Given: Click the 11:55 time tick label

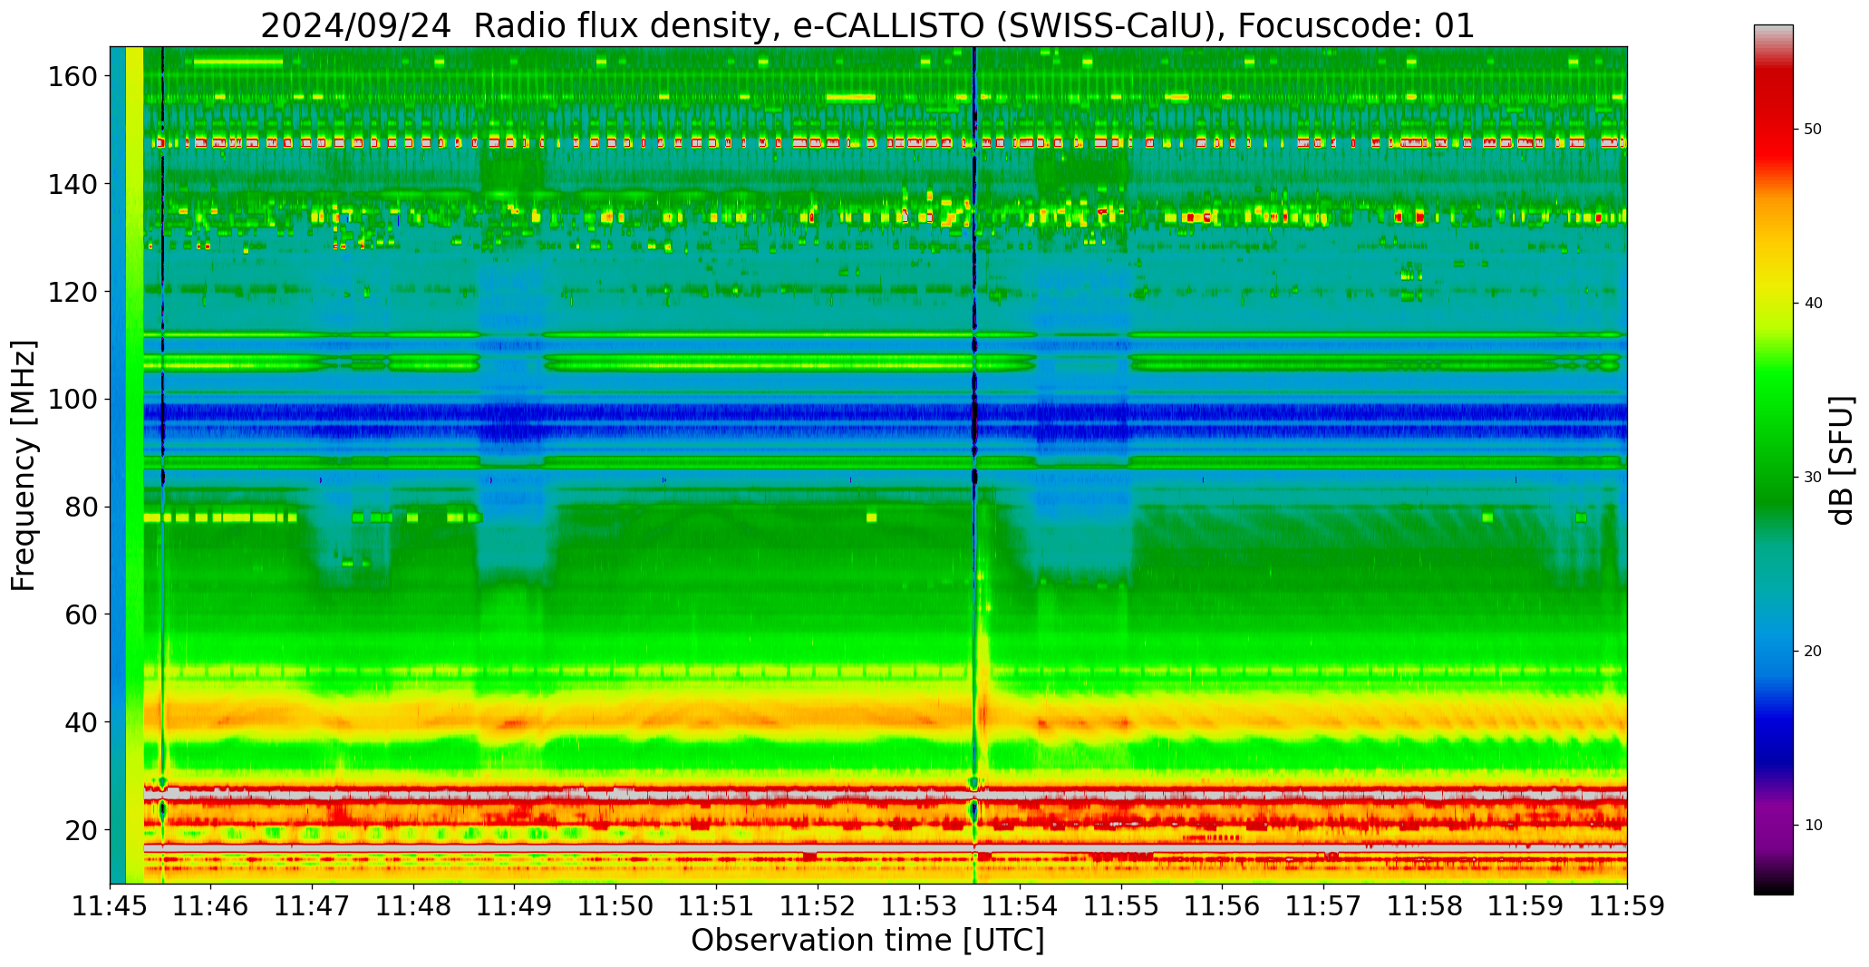Looking at the screenshot, I should click(1121, 906).
